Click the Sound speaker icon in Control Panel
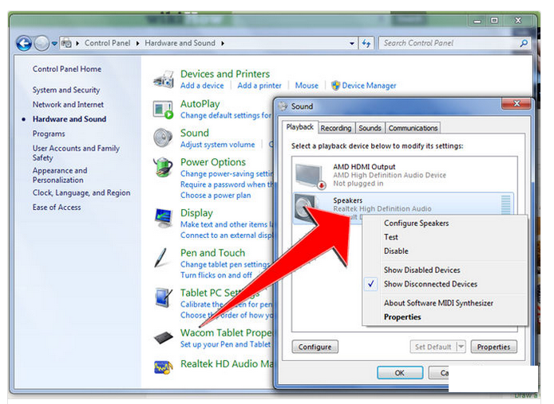The image size is (554, 404). [x=164, y=138]
